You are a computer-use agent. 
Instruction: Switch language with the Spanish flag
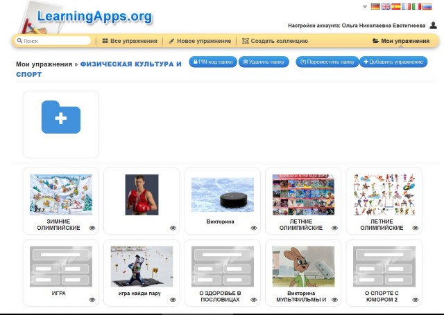click(x=396, y=6)
